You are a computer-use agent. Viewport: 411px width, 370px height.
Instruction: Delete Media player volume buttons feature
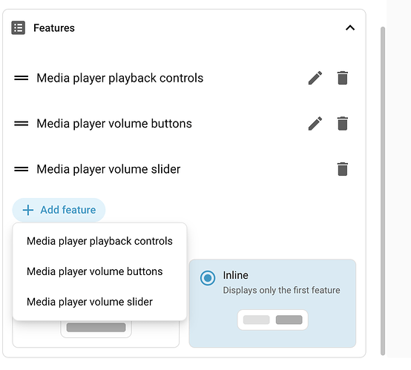342,123
